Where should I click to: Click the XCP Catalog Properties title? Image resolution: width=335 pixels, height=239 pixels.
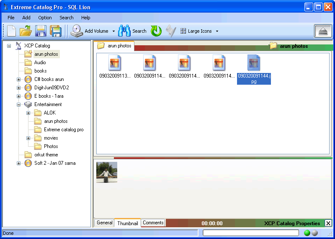tap(292, 223)
